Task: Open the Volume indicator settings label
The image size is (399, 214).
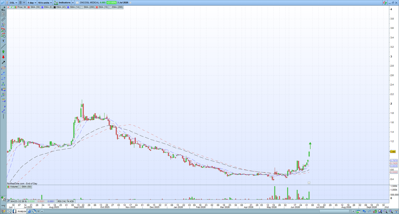Action: tap(12, 187)
